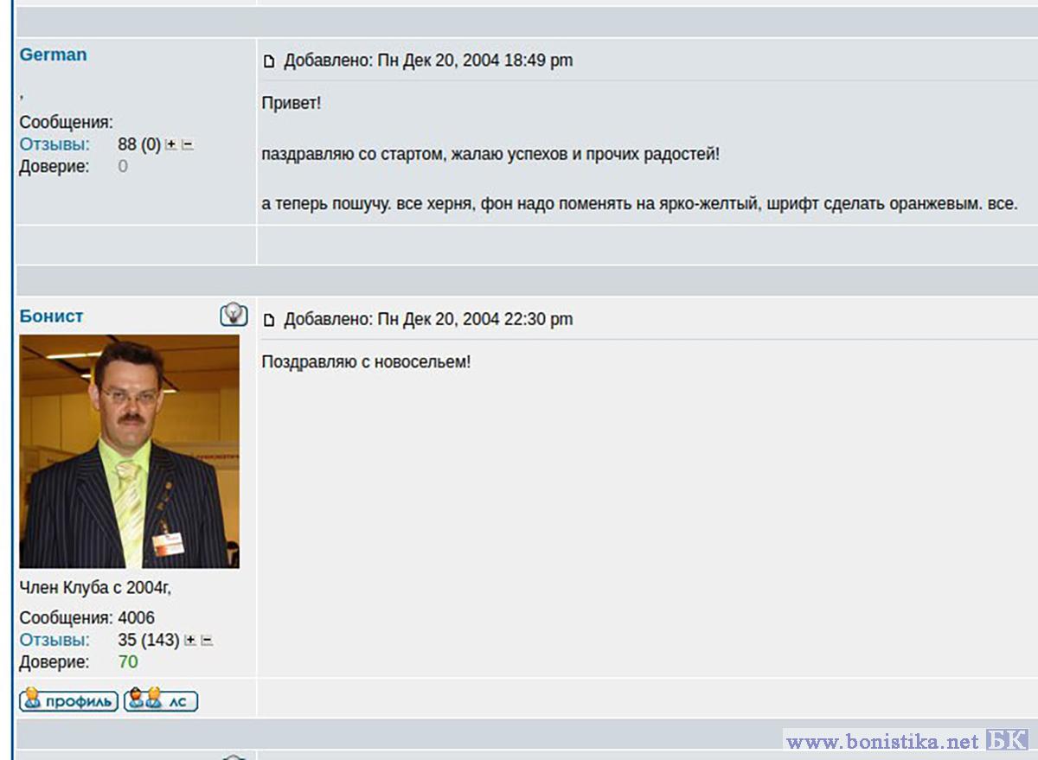1038x760 pixels.
Task: Click Бонист's avatar photo
Action: 129,451
